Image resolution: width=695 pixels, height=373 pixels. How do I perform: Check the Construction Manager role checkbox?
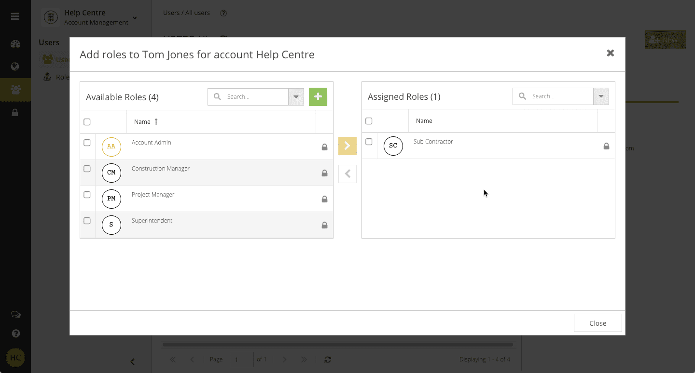[x=87, y=169]
